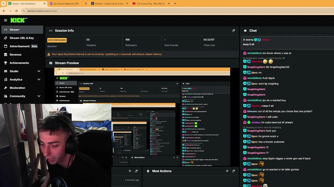Click the 100 Followers count
This screenshot has height=187, width=334.
(x=128, y=40)
